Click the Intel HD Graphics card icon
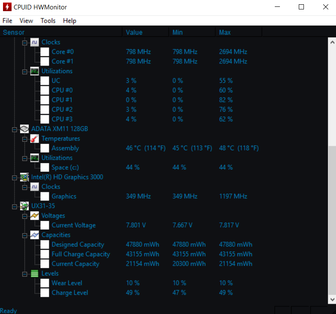This screenshot has width=336, height=314. 24,177
